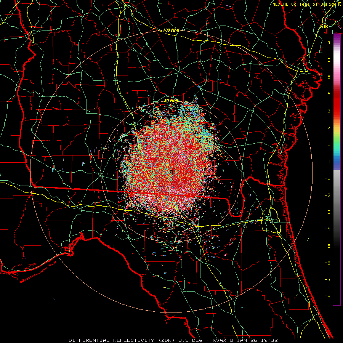The width and height of the screenshot is (343, 343).
Task: Click scale value 5 beside color bar
Action: [329, 77]
